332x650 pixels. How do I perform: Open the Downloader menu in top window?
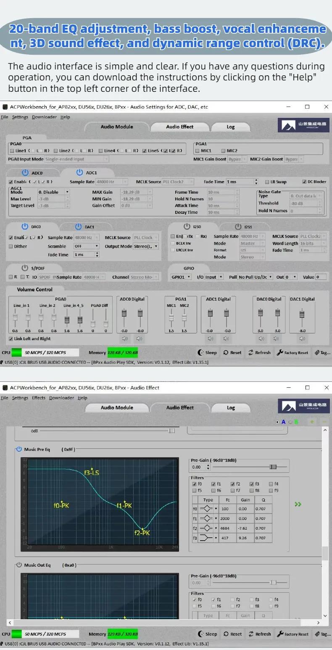point(44,117)
